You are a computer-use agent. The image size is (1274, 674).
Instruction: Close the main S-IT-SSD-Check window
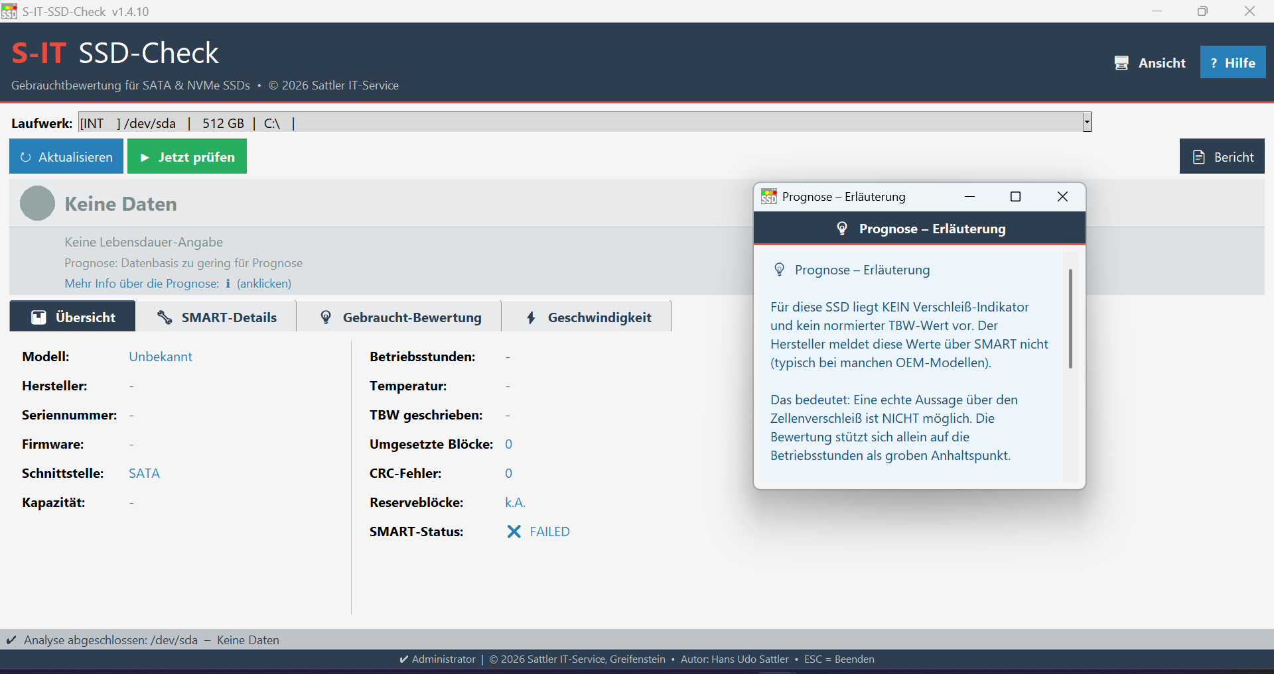1249,11
